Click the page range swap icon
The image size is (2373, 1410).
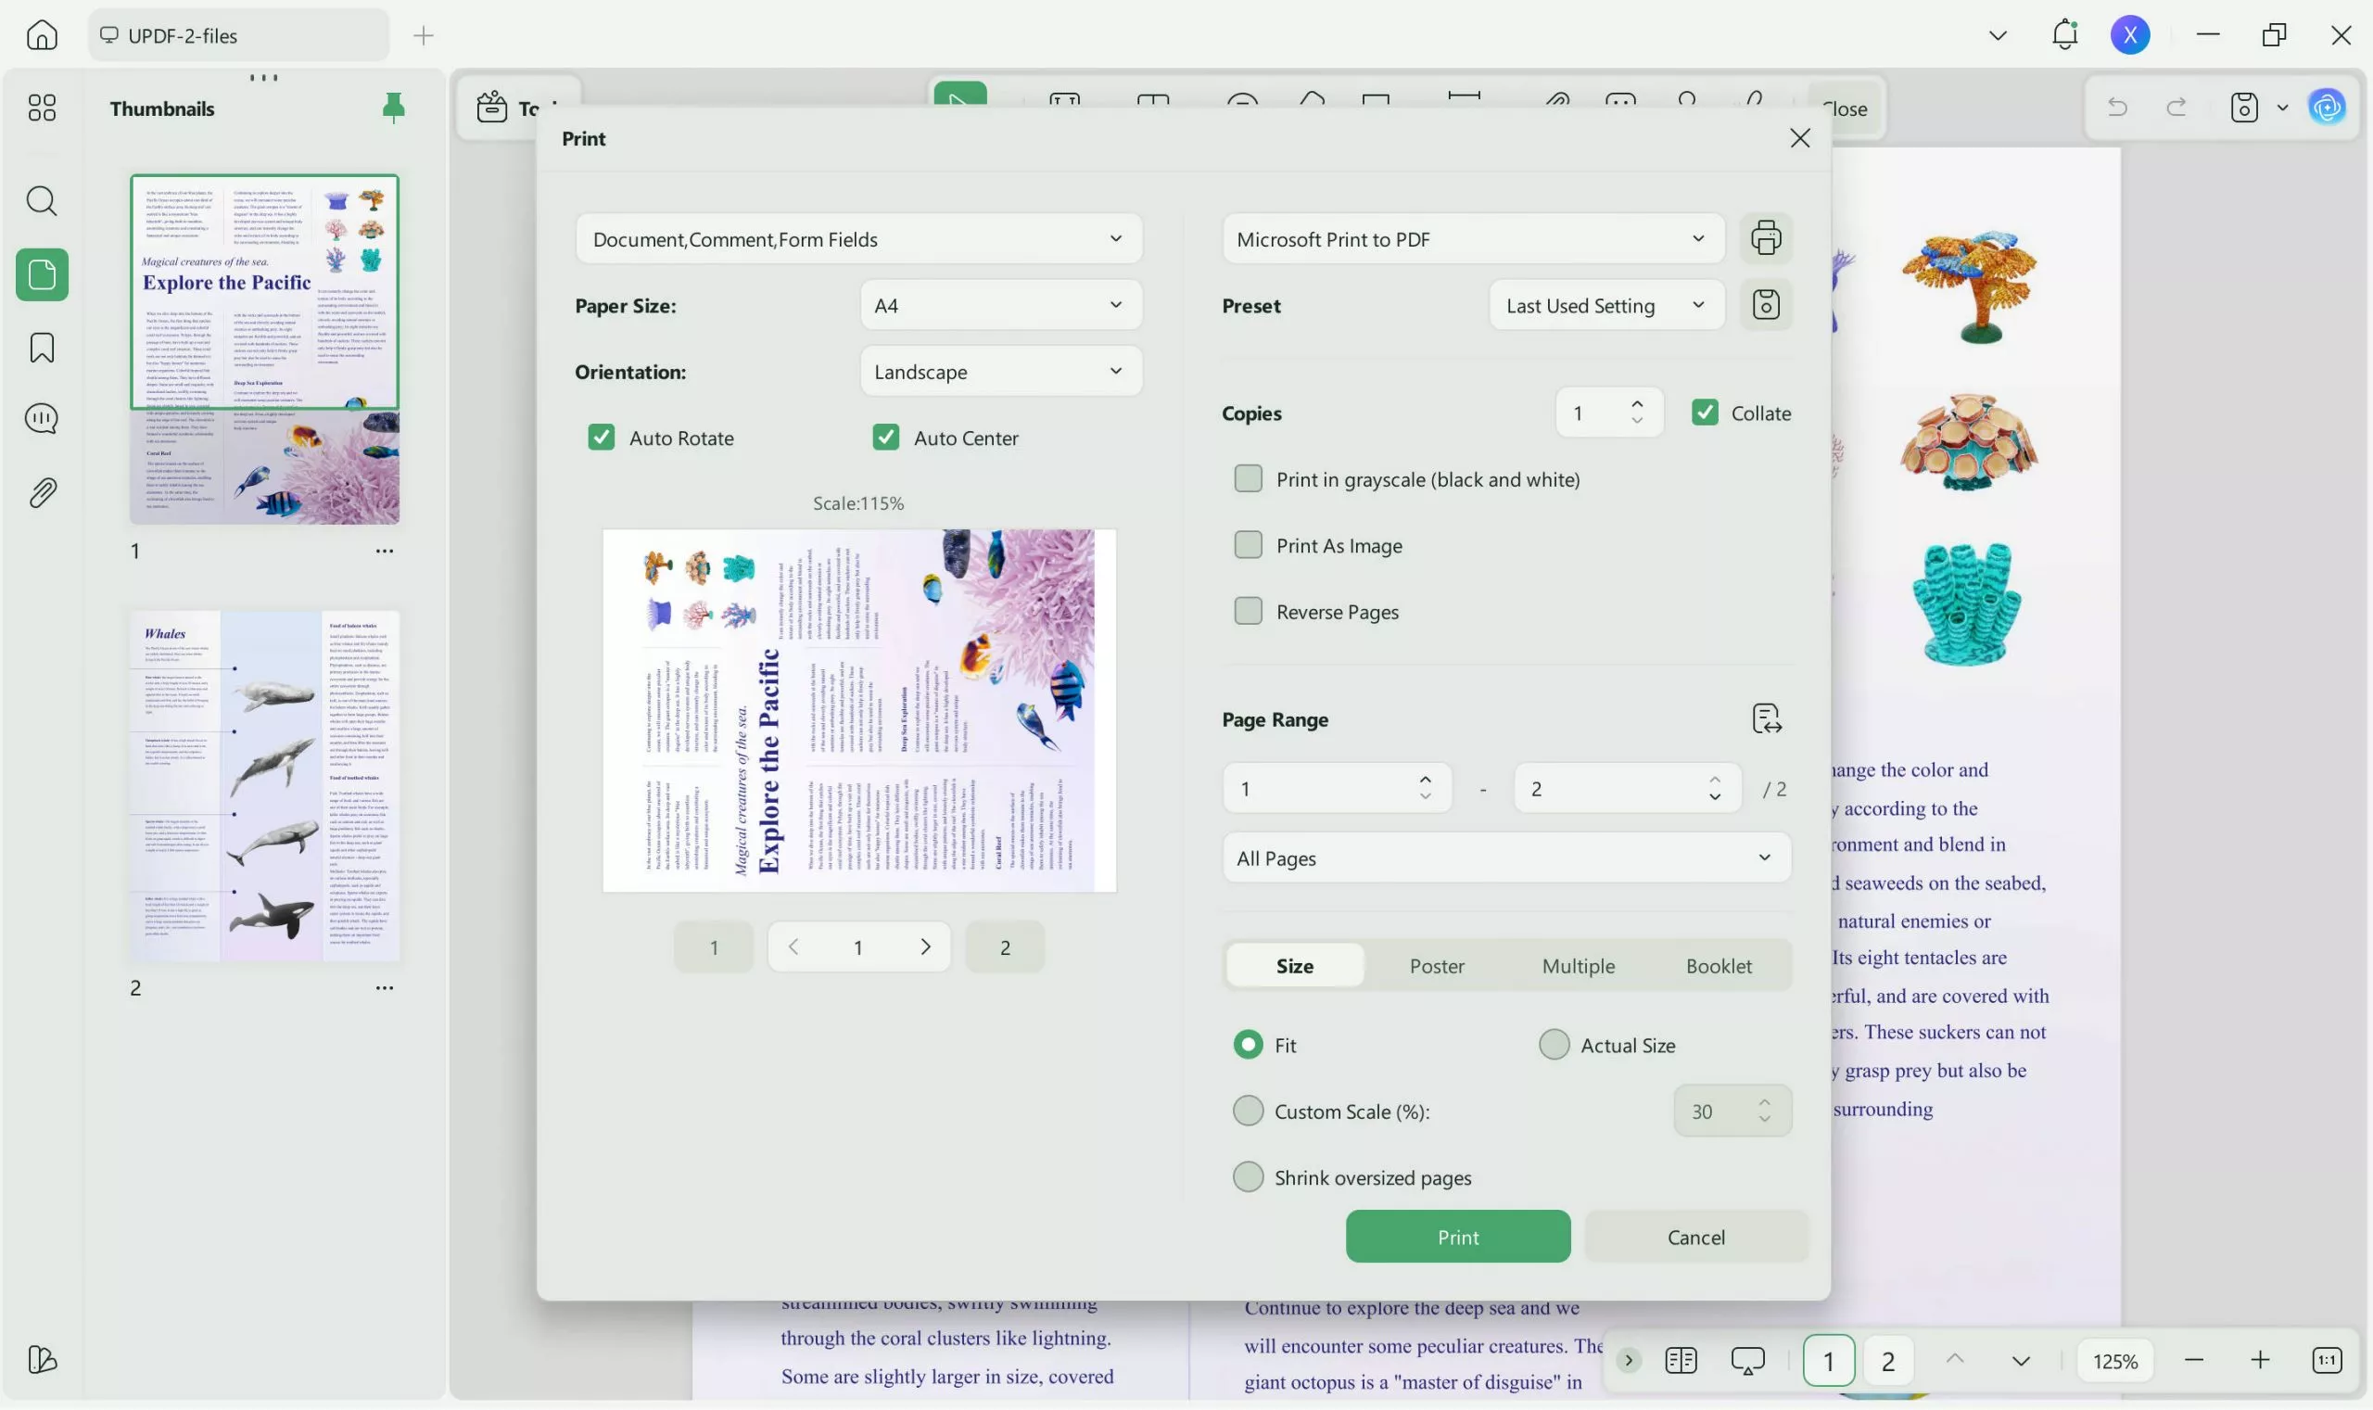pyautogui.click(x=1767, y=718)
